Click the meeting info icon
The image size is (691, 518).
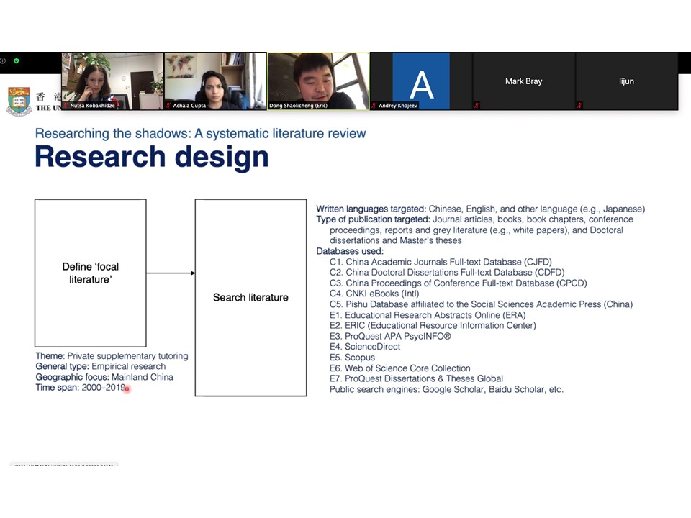pyautogui.click(x=3, y=60)
